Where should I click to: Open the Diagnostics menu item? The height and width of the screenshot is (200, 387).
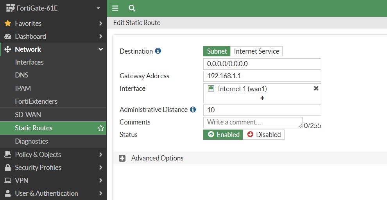coord(31,141)
